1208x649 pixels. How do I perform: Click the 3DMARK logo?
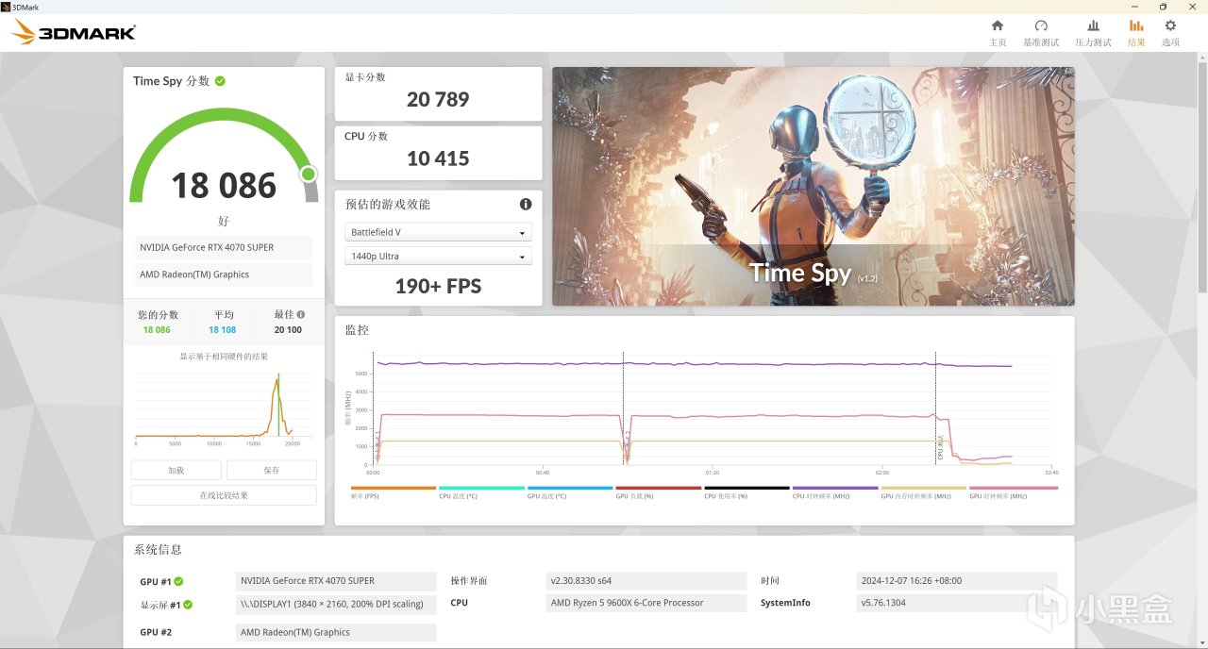point(74,33)
